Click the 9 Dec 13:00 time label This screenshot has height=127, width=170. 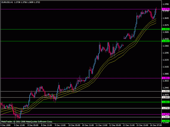[60, 125]
